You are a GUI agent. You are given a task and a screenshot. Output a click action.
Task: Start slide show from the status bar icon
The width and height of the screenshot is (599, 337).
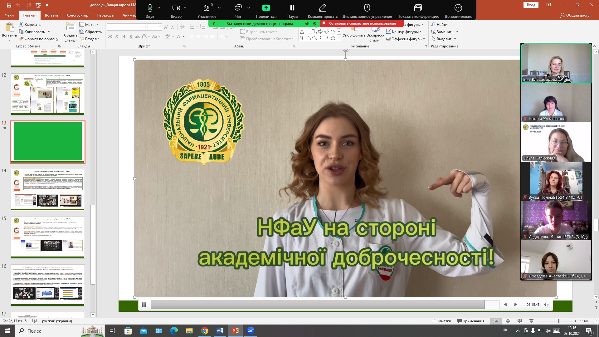531,321
